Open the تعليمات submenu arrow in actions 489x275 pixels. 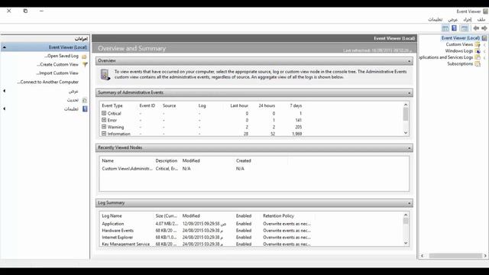pos(5,108)
